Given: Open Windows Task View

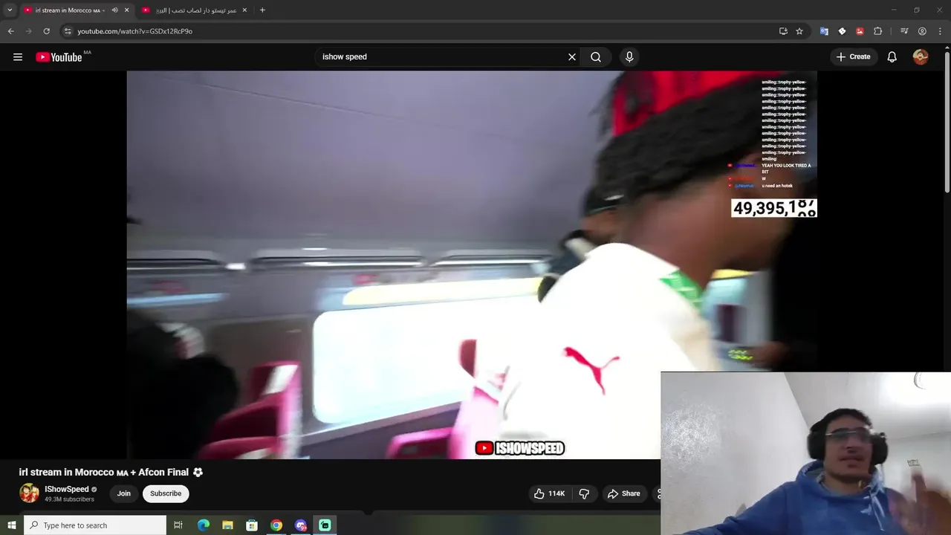Looking at the screenshot, I should 178,525.
